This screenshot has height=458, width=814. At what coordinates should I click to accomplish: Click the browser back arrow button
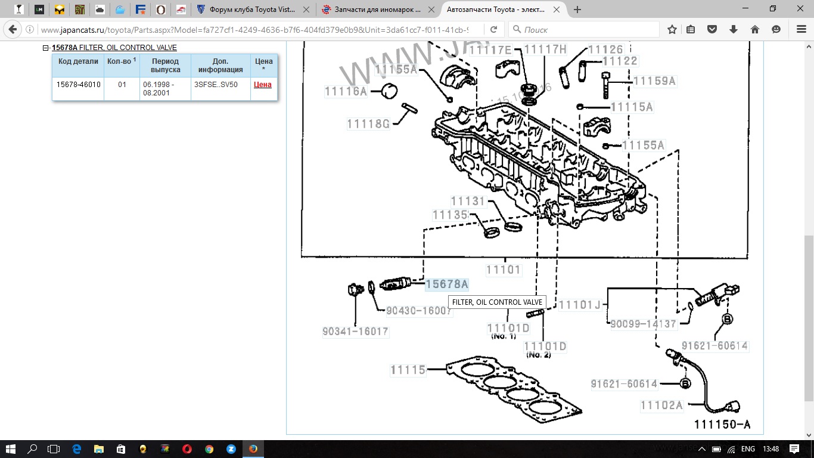pos(13,29)
